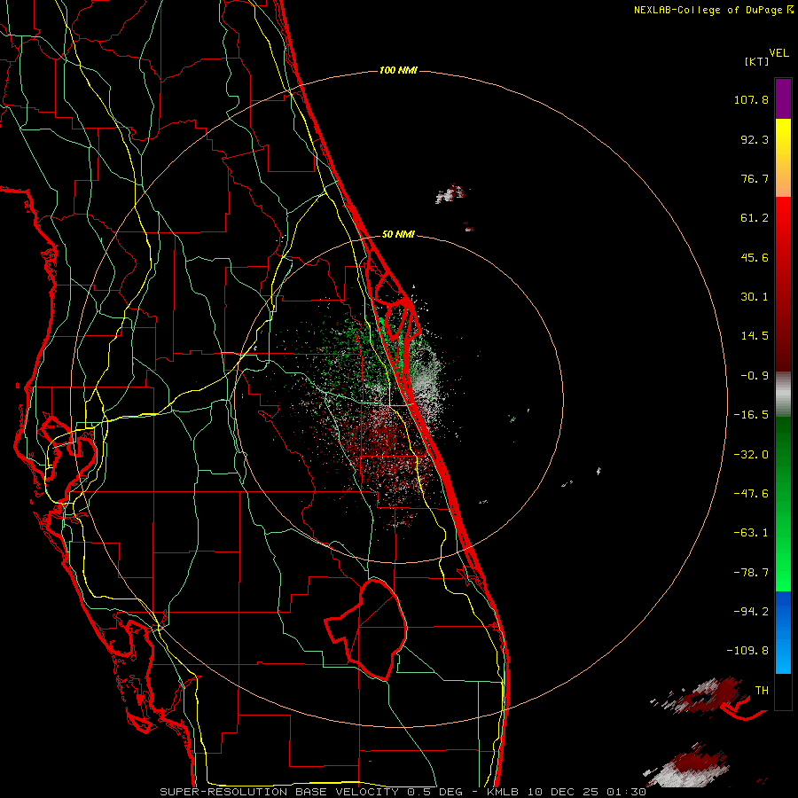Select the 92.3 scale value

[755, 139]
